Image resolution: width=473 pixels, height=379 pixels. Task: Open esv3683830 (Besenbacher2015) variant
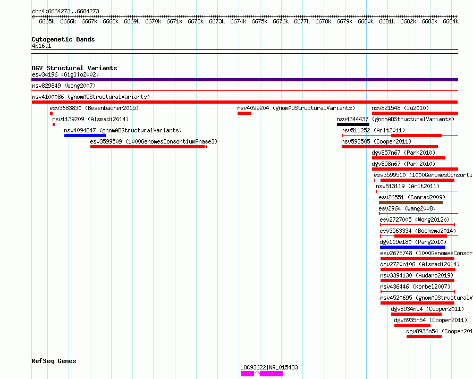point(94,108)
